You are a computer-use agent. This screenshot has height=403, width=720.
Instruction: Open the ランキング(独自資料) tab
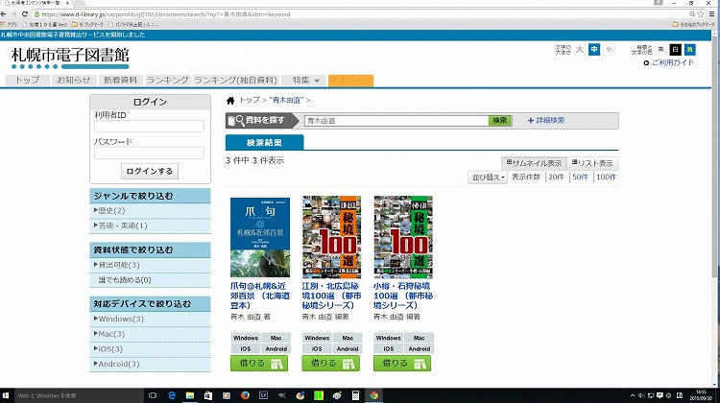pyautogui.click(x=235, y=81)
